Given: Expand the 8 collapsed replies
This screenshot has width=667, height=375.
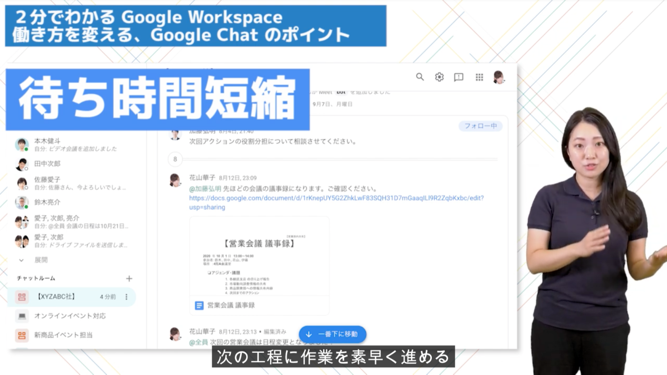Looking at the screenshot, I should 175,159.
